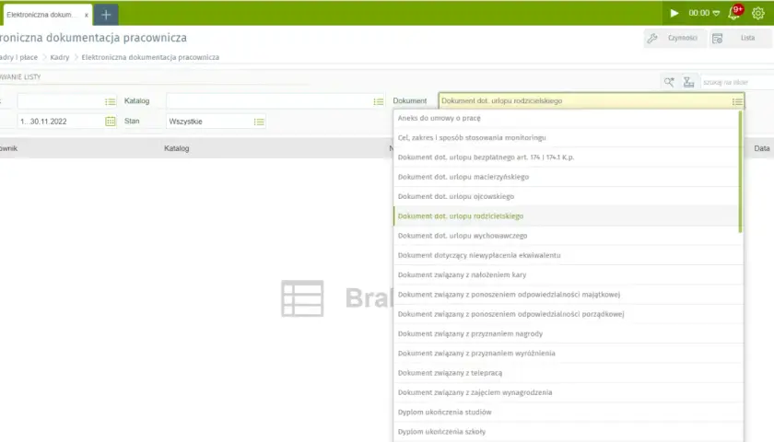Expand the 00:00 timer dropdown
The height and width of the screenshot is (442, 774).
(716, 13)
